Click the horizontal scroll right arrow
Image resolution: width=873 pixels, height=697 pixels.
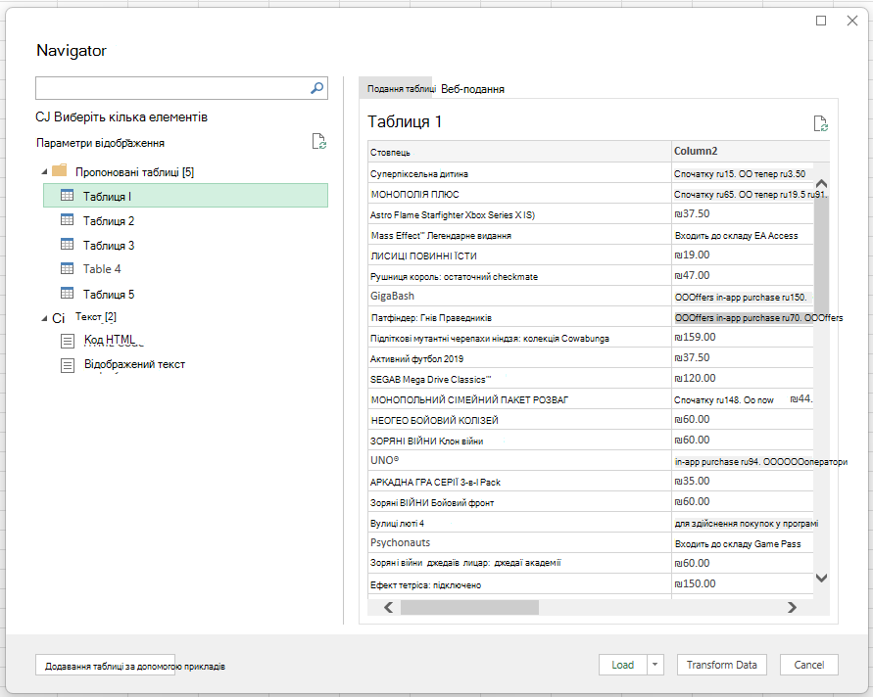coord(792,608)
